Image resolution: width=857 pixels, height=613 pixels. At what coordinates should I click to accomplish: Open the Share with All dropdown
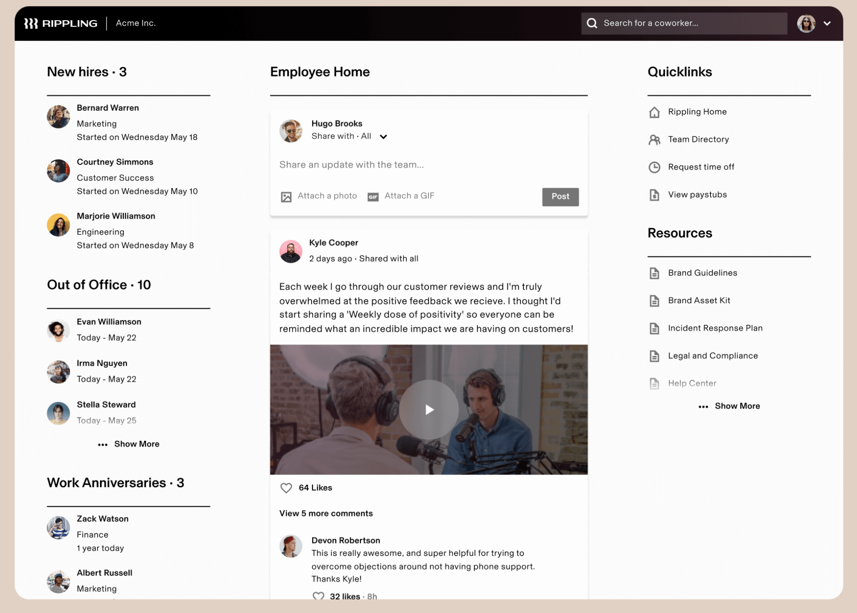click(x=383, y=137)
